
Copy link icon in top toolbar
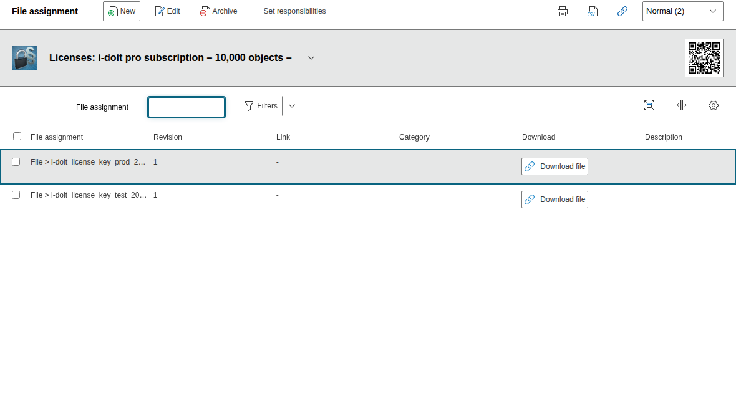tap(622, 11)
